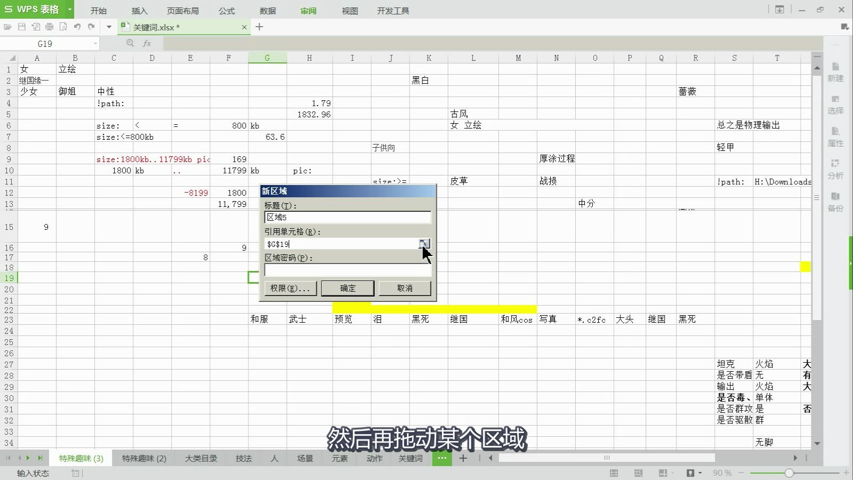The width and height of the screenshot is (853, 480).
Task: Switch to page break preview view
Action: pos(638,473)
